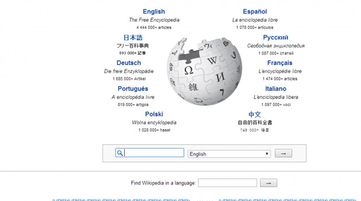The width and height of the screenshot is (361, 201).
Task: Submit the find-language arrow button
Action: [x=269, y=183]
